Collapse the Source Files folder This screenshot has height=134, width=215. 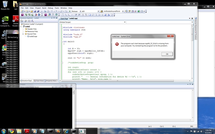tap(23, 34)
